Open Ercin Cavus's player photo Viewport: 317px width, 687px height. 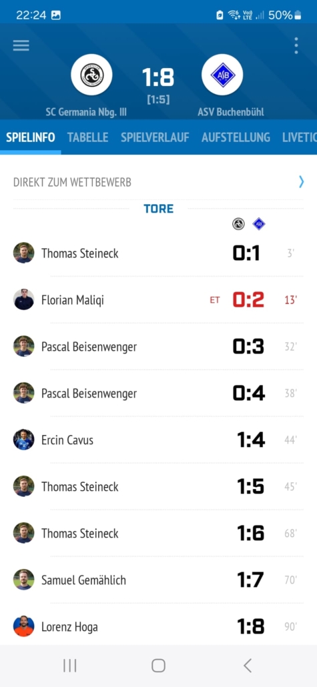(23, 440)
